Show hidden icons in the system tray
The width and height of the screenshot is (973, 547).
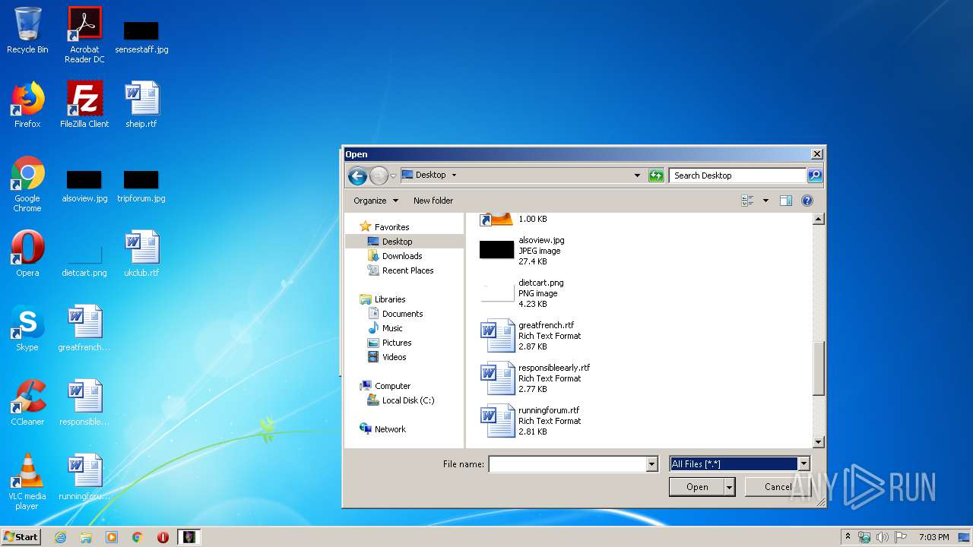pyautogui.click(x=848, y=537)
